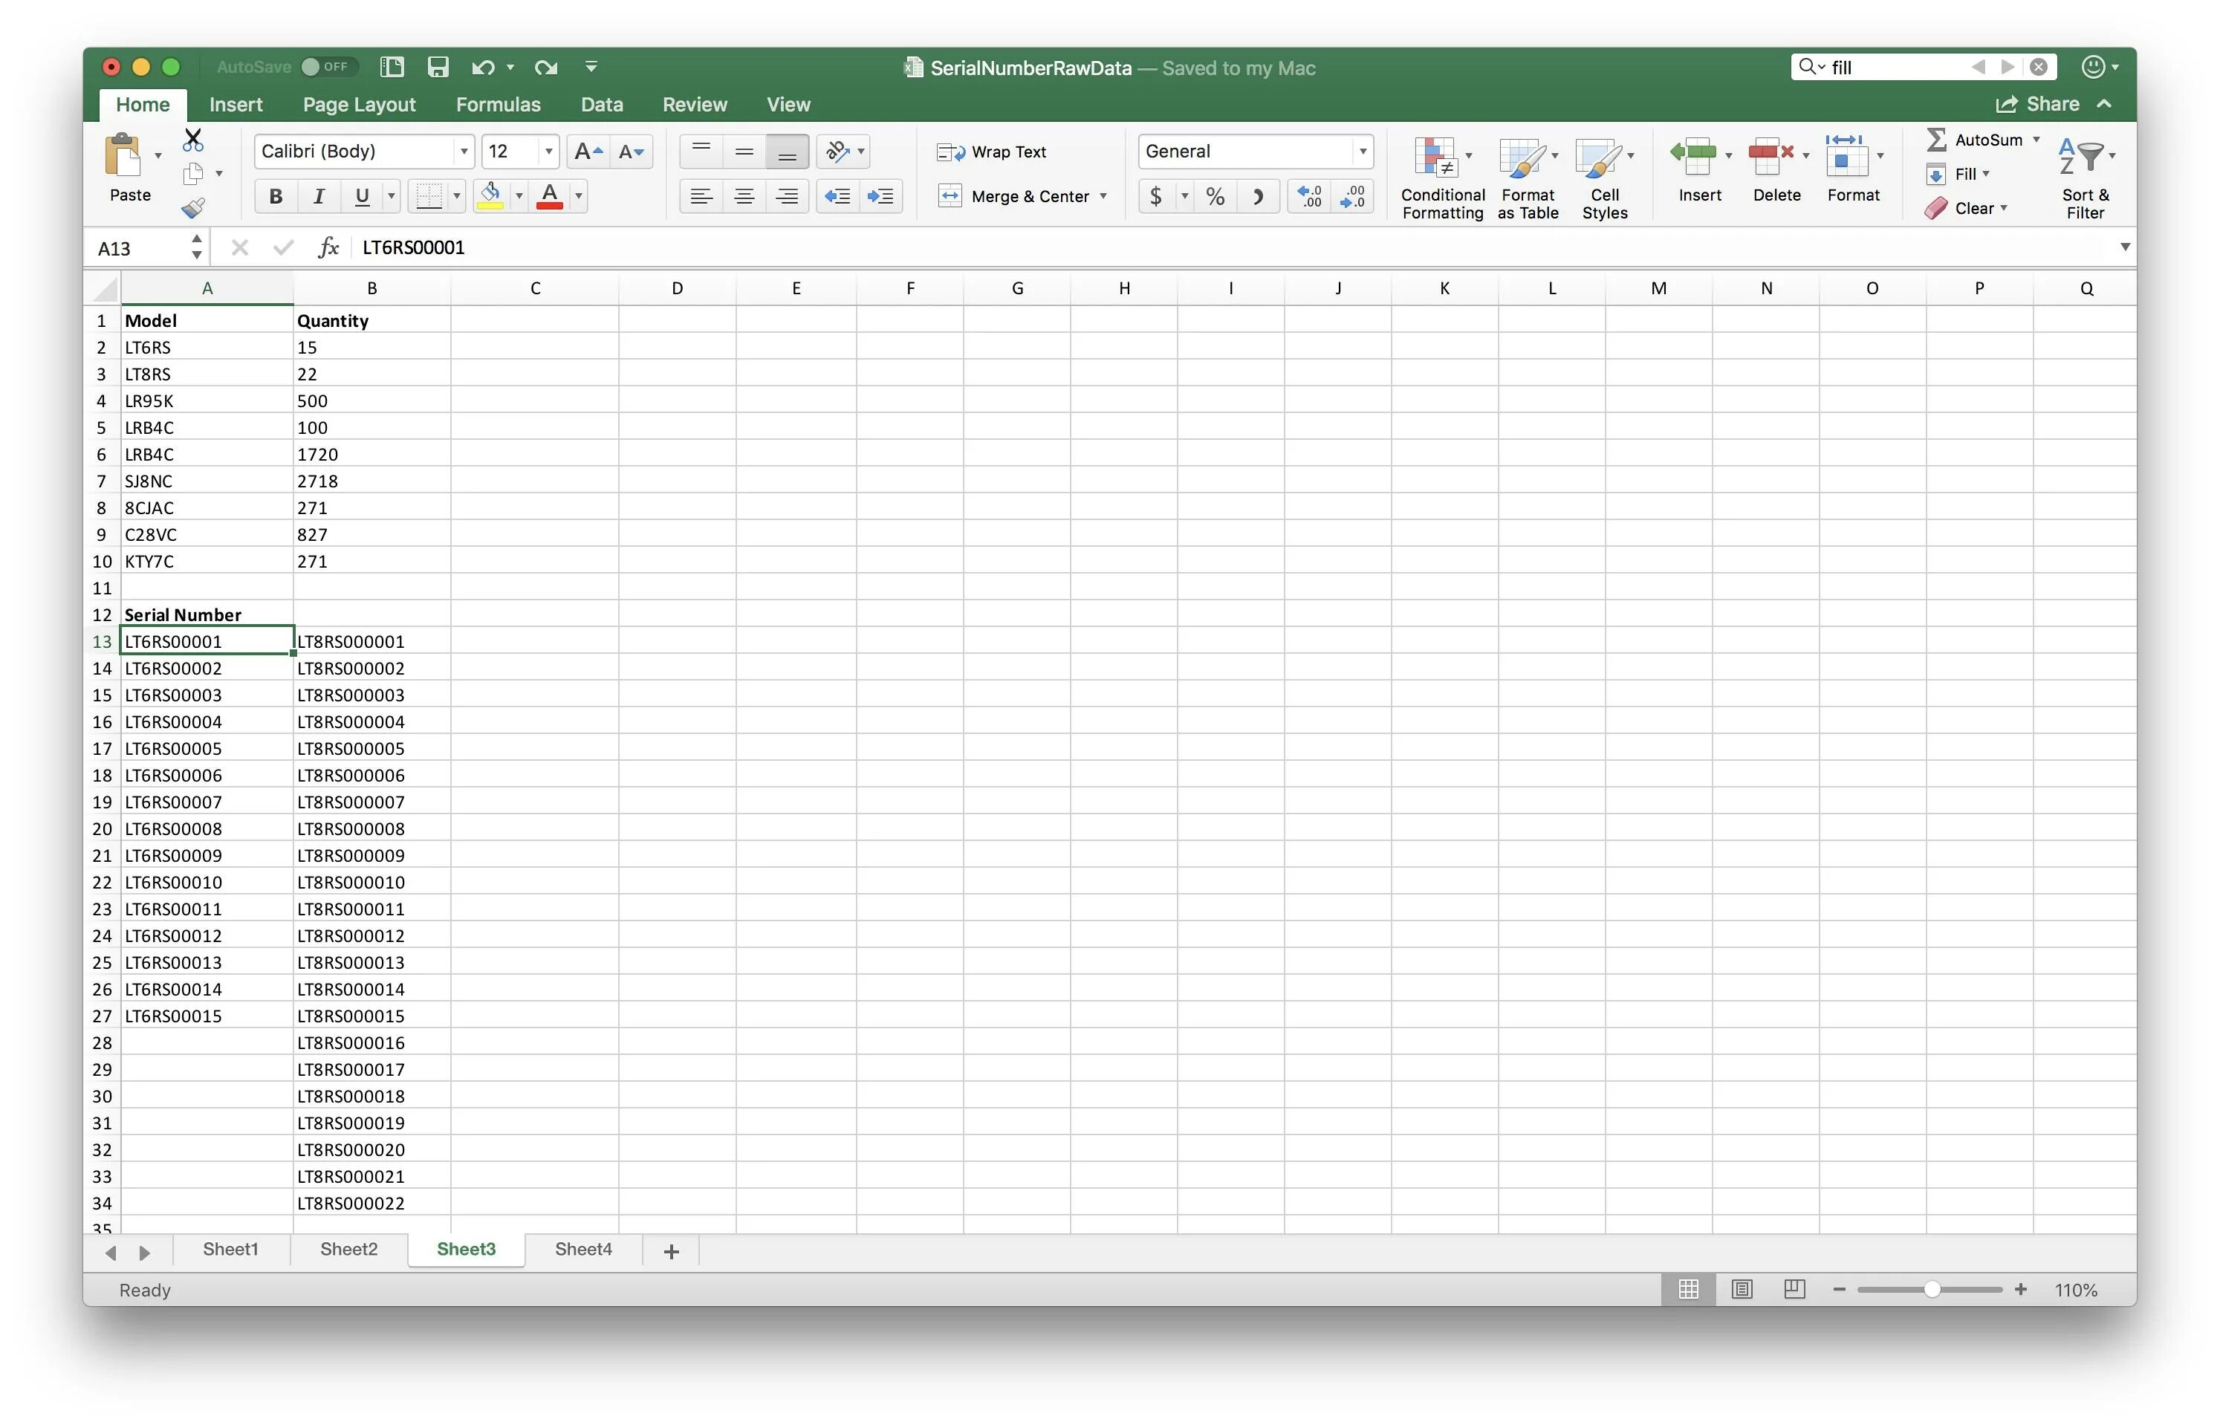Open the Sheet4 worksheet tab

[x=583, y=1249]
